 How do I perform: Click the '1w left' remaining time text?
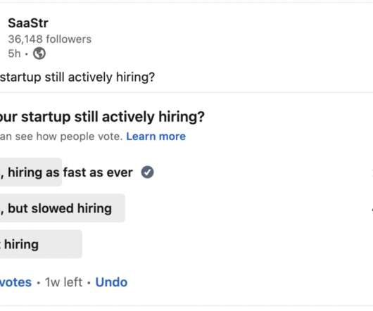click(x=63, y=282)
